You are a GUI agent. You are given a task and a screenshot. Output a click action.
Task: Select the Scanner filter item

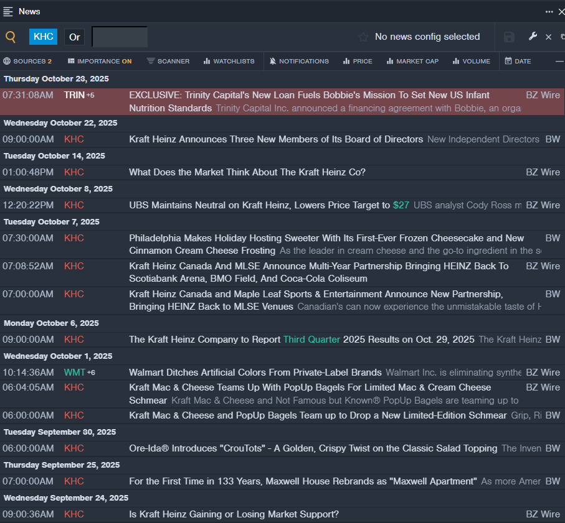tap(168, 61)
